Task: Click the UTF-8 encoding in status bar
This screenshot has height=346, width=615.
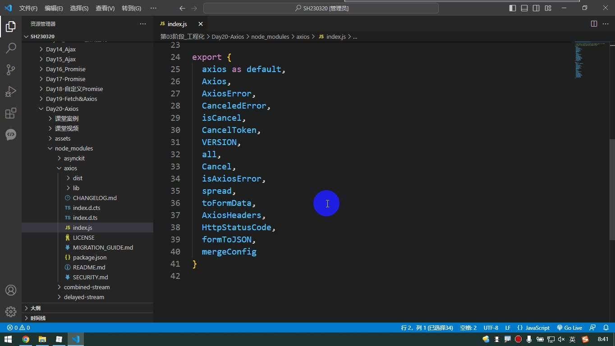Action: [x=491, y=328]
